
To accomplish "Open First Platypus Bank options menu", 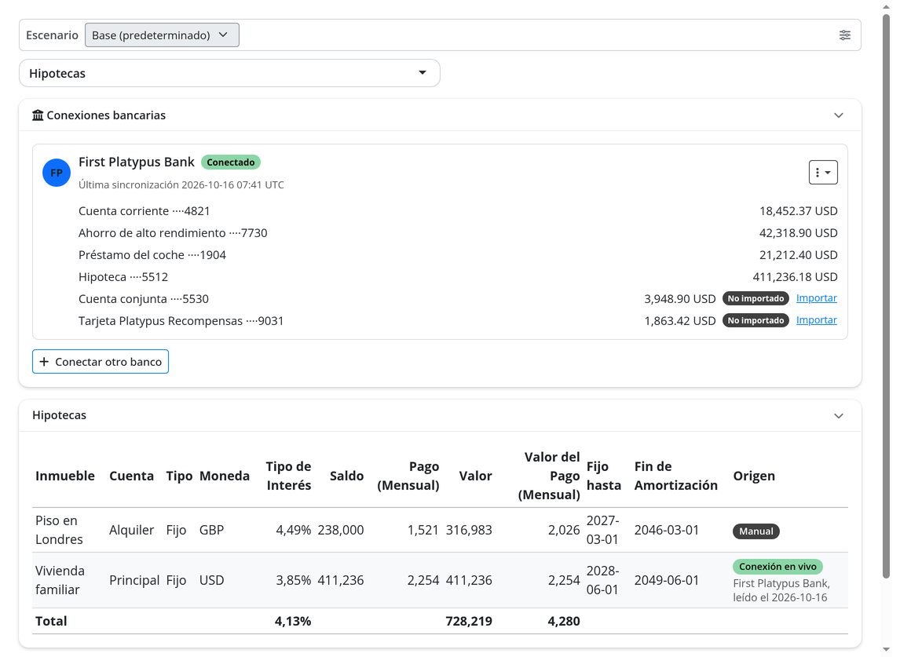I will [823, 173].
